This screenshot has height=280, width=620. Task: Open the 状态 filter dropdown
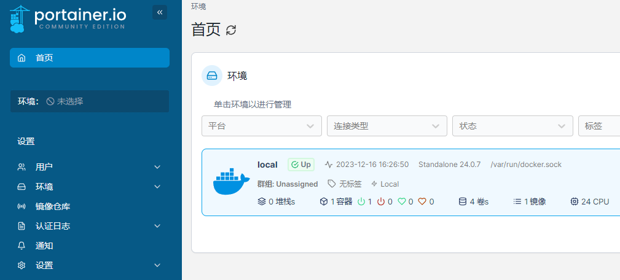512,126
